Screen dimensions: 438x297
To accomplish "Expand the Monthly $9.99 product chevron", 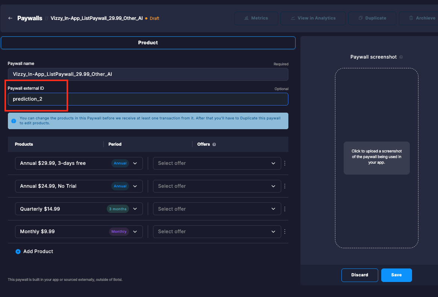I will [x=135, y=231].
